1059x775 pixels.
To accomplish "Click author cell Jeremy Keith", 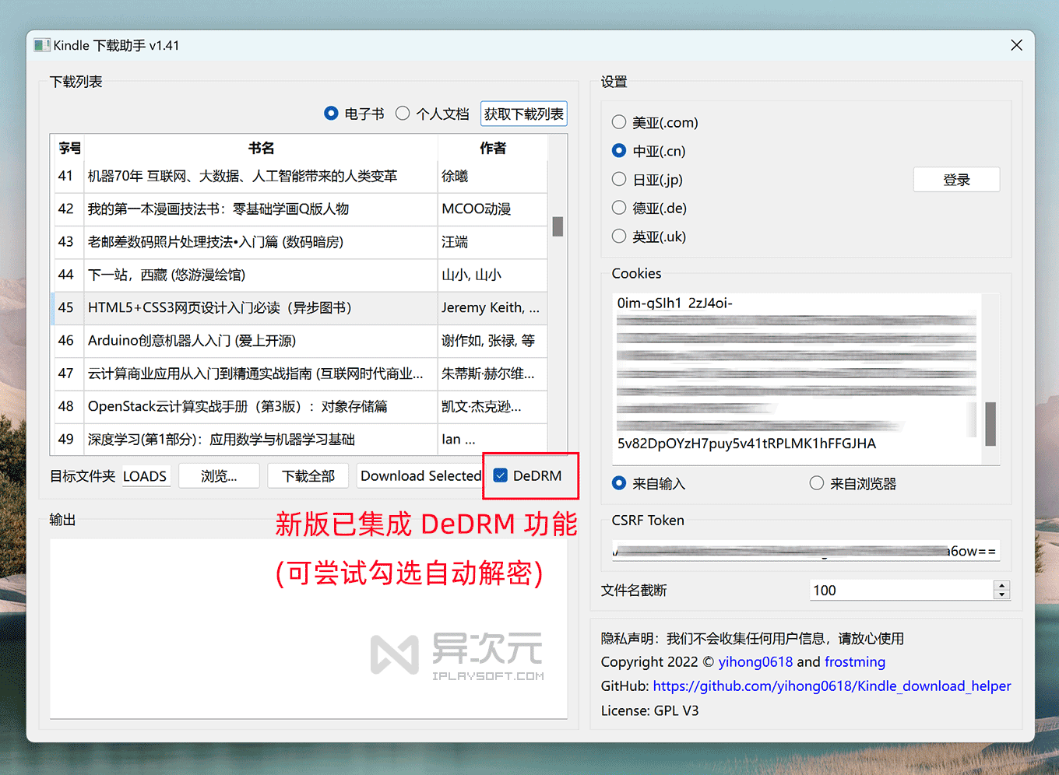I will 493,308.
